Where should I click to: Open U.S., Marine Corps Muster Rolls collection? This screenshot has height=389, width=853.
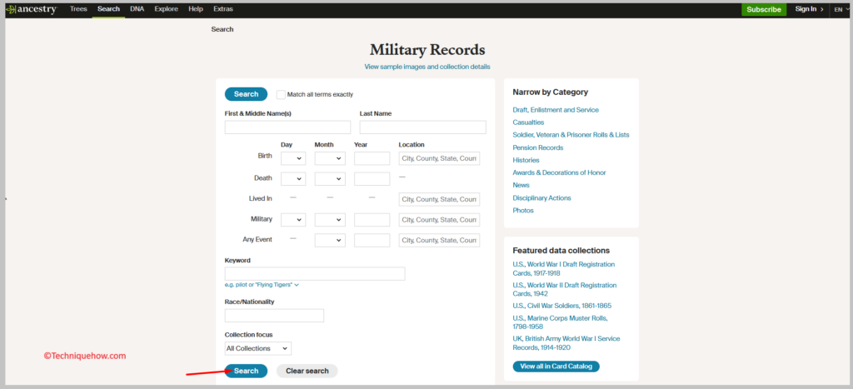coord(560,322)
